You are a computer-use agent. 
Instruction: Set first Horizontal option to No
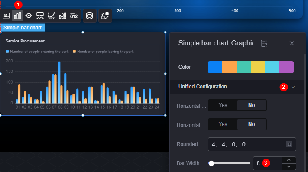point(252,105)
